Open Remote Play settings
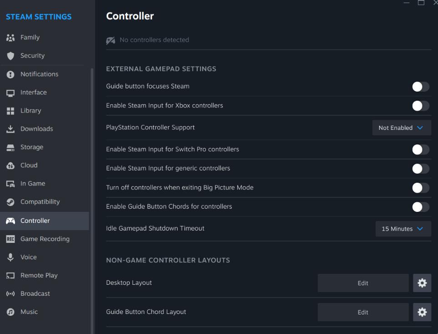The width and height of the screenshot is (438, 334). [45, 275]
